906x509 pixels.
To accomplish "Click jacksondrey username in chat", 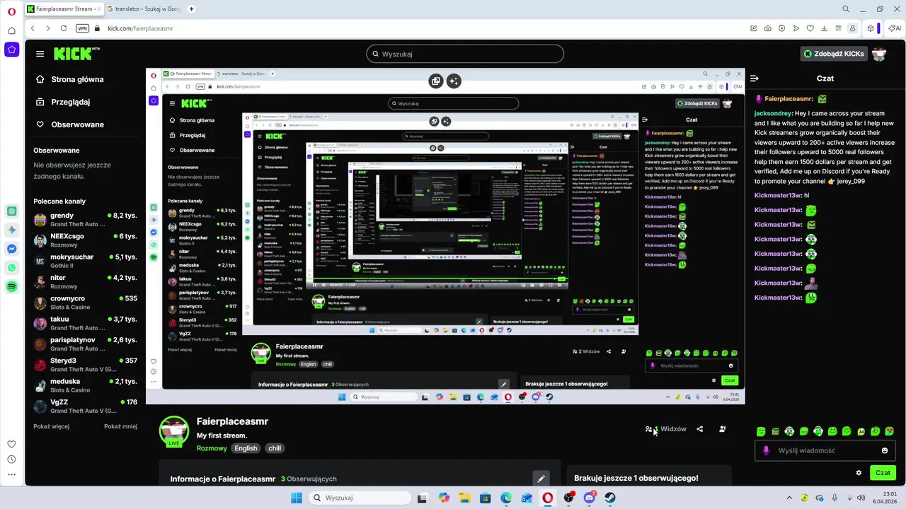I will click(773, 113).
